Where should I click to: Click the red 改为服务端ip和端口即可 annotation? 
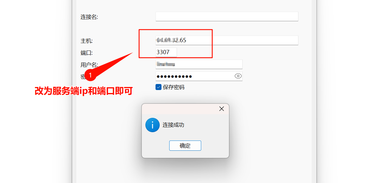[x=84, y=91]
